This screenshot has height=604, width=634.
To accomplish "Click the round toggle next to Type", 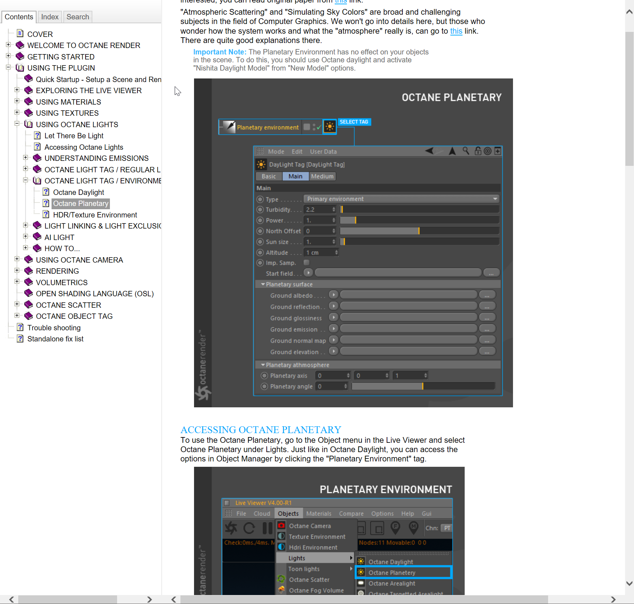I will (x=260, y=199).
